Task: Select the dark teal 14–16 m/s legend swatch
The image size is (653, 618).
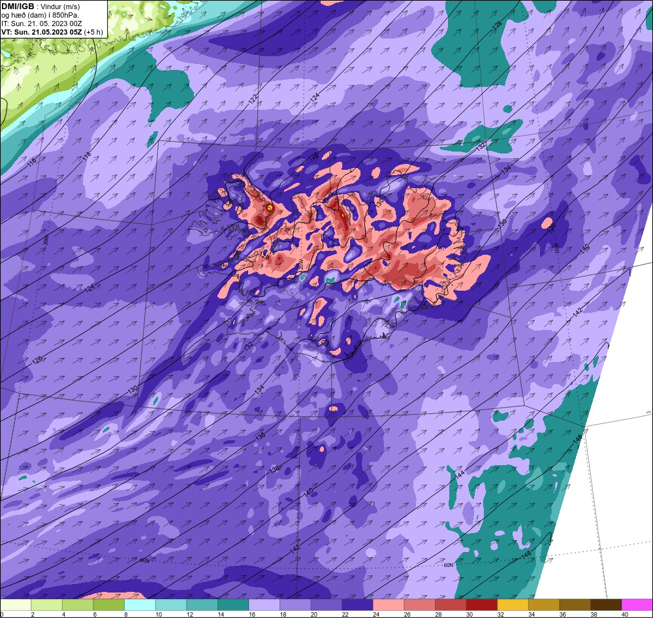Action: tap(233, 605)
